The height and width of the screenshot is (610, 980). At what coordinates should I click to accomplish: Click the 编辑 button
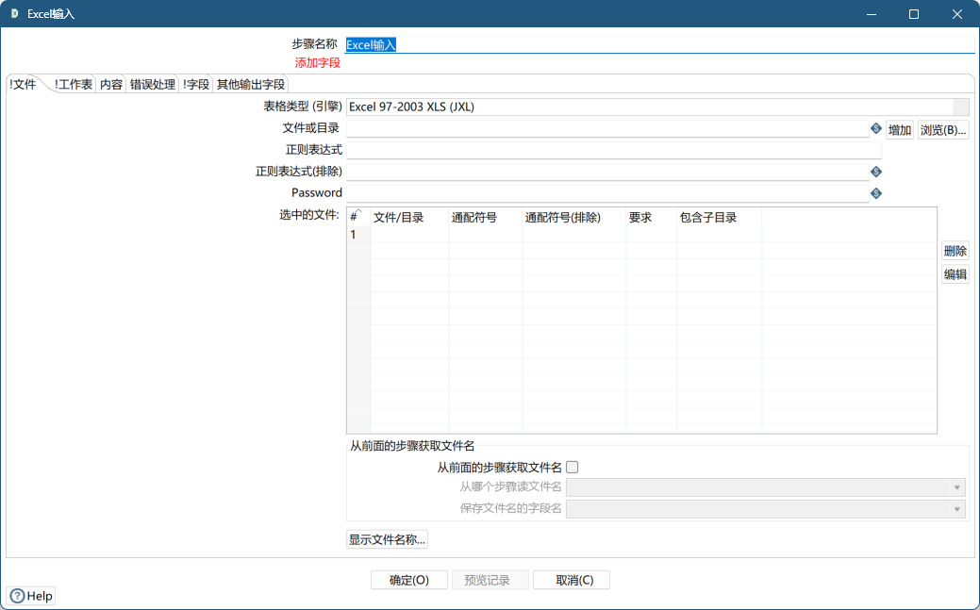[955, 272]
